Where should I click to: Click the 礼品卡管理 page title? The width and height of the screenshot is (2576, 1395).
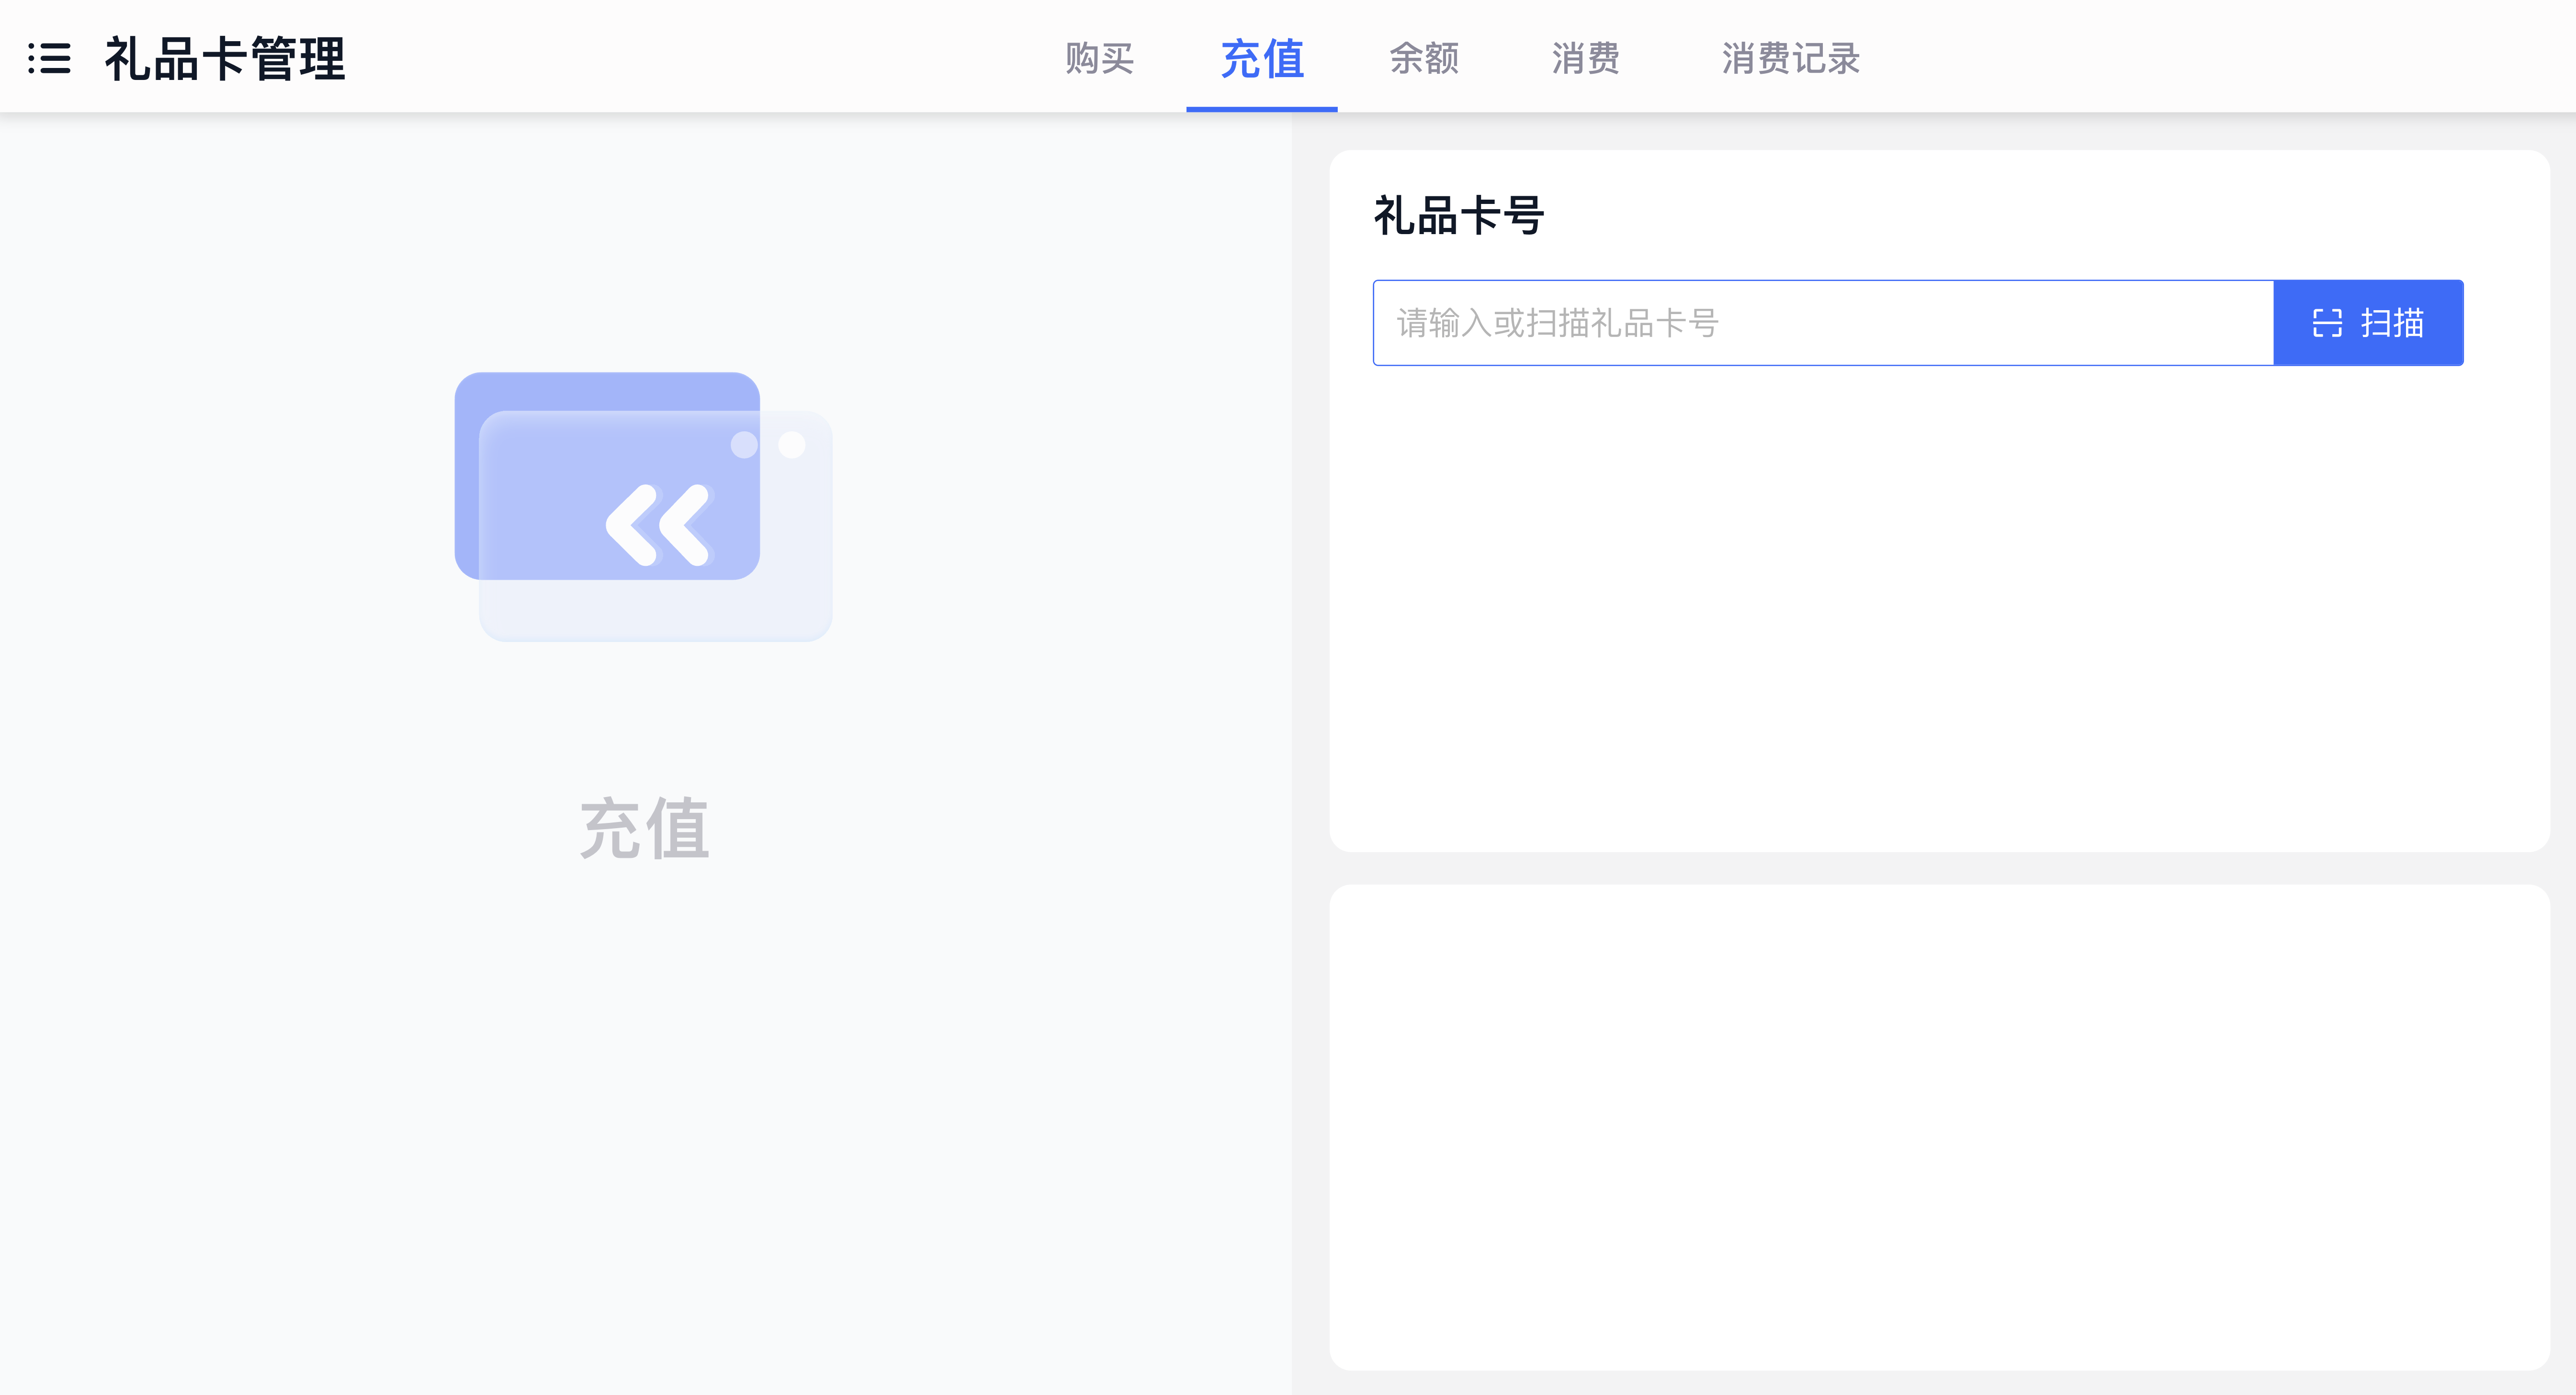pos(225,58)
